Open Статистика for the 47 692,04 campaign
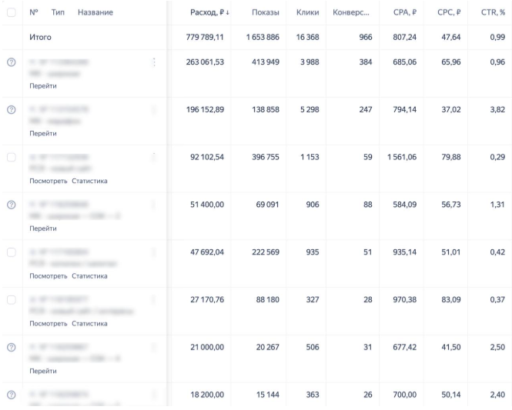Image resolution: width=512 pixels, height=410 pixels. coord(89,275)
